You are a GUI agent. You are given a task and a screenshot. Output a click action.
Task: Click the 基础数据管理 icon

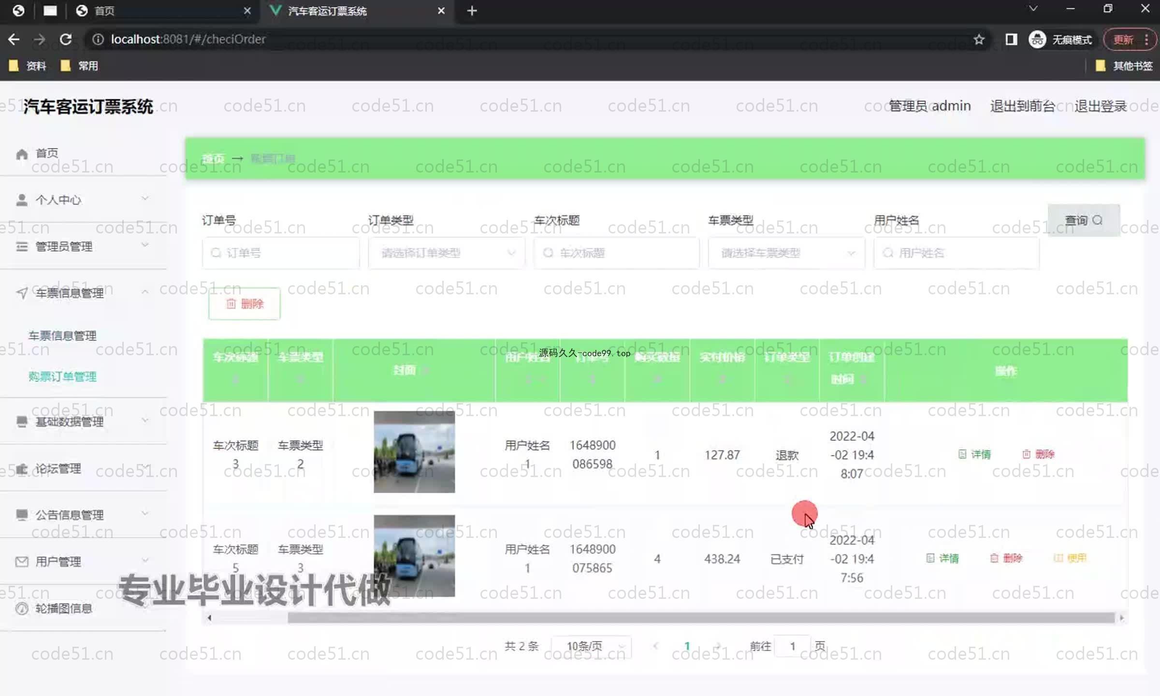(x=22, y=421)
